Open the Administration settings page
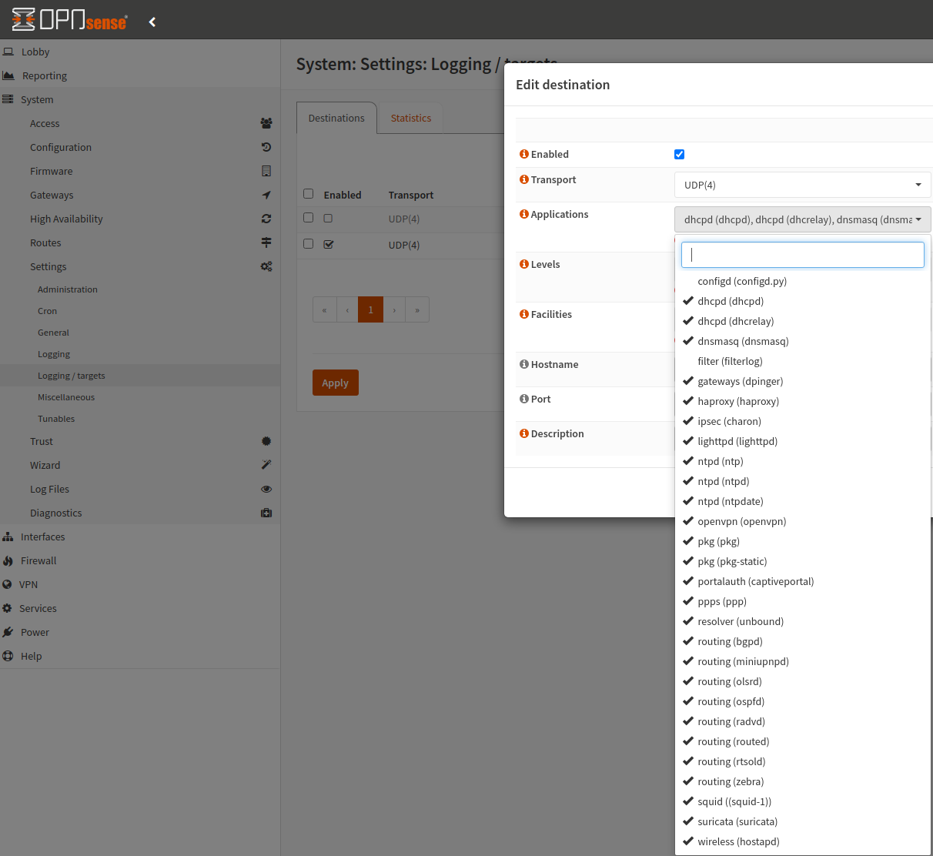 point(68,289)
